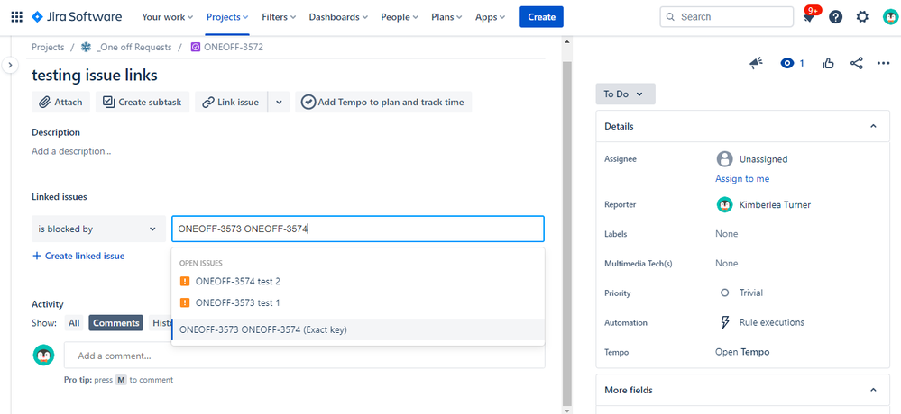The image size is (901, 414).
Task: Open the notifications bell icon
Action: [809, 16]
